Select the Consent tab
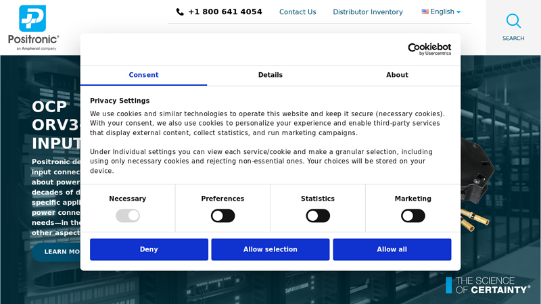 143,75
